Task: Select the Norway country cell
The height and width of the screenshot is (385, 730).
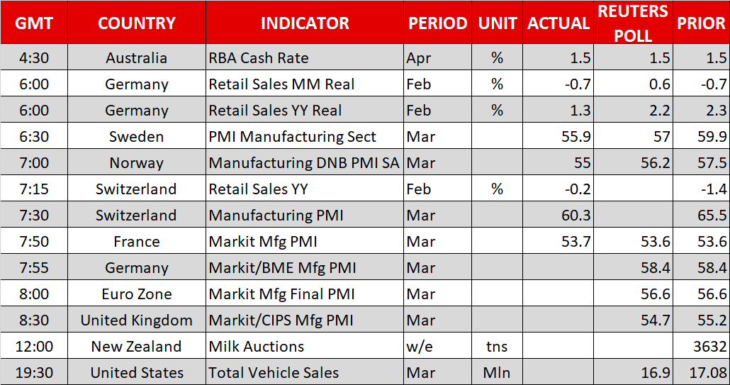Action: pyautogui.click(x=137, y=163)
